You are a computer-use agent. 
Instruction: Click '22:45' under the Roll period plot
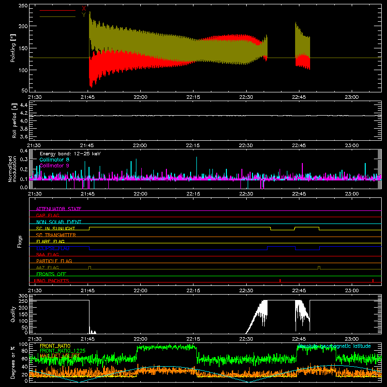pyautogui.click(x=298, y=146)
